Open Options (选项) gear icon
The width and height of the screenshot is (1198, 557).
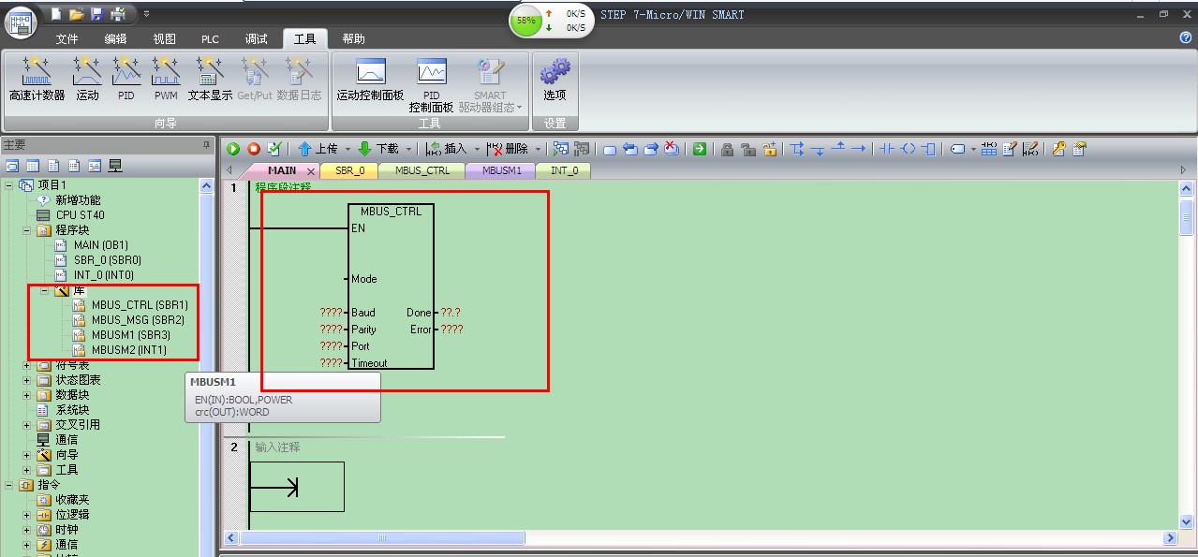click(555, 78)
